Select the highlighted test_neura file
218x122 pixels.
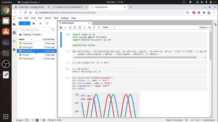tap(37, 51)
